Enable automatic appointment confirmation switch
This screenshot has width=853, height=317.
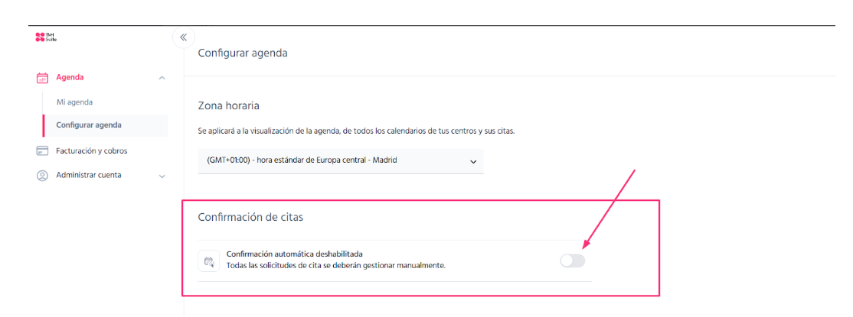[572, 261]
